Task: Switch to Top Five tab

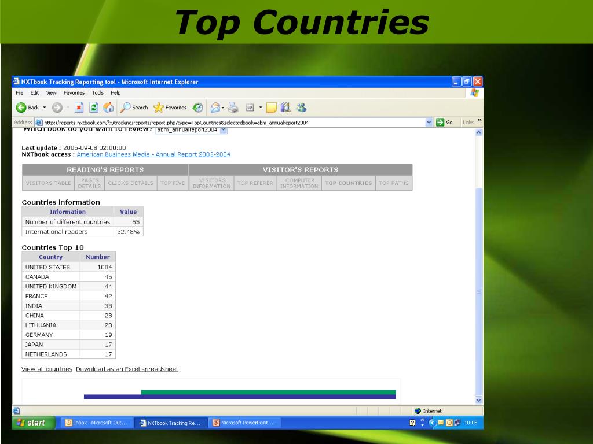Action: point(173,183)
